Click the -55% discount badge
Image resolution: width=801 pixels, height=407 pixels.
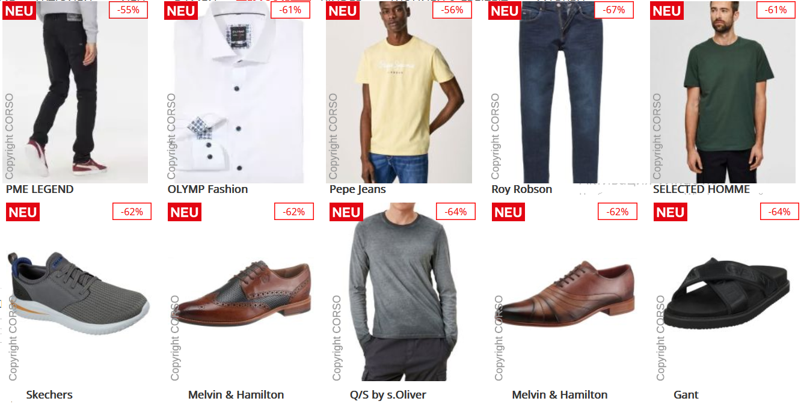tap(128, 10)
